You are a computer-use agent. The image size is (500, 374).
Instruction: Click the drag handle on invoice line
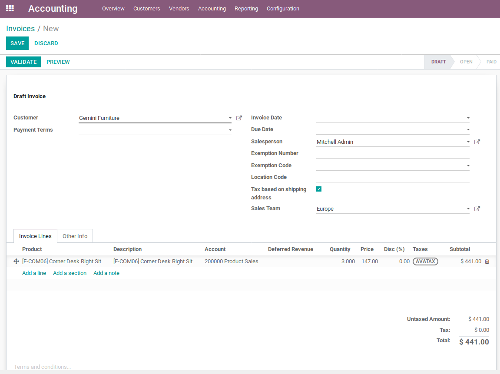pyautogui.click(x=17, y=261)
